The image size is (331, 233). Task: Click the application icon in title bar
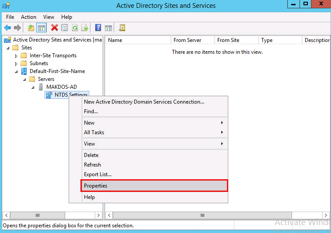6,5
